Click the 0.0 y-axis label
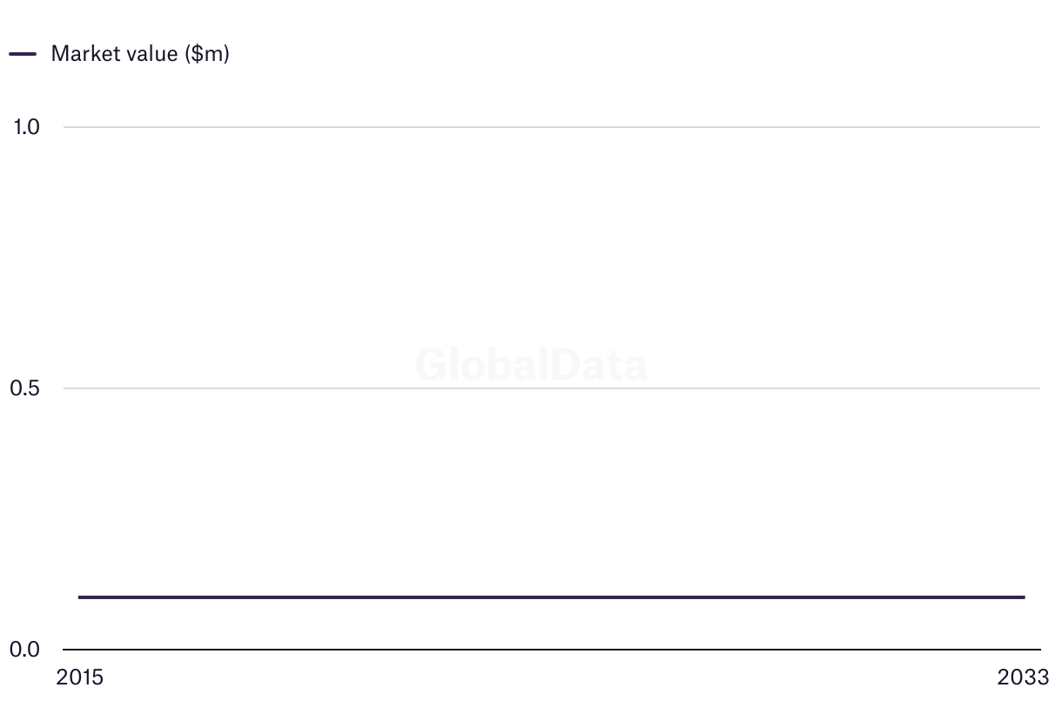The width and height of the screenshot is (1062, 728). click(26, 650)
